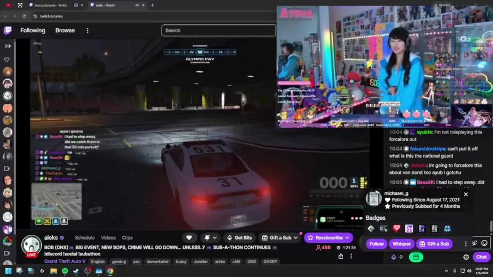Open File Explorer from the taskbar

click(54, 271)
